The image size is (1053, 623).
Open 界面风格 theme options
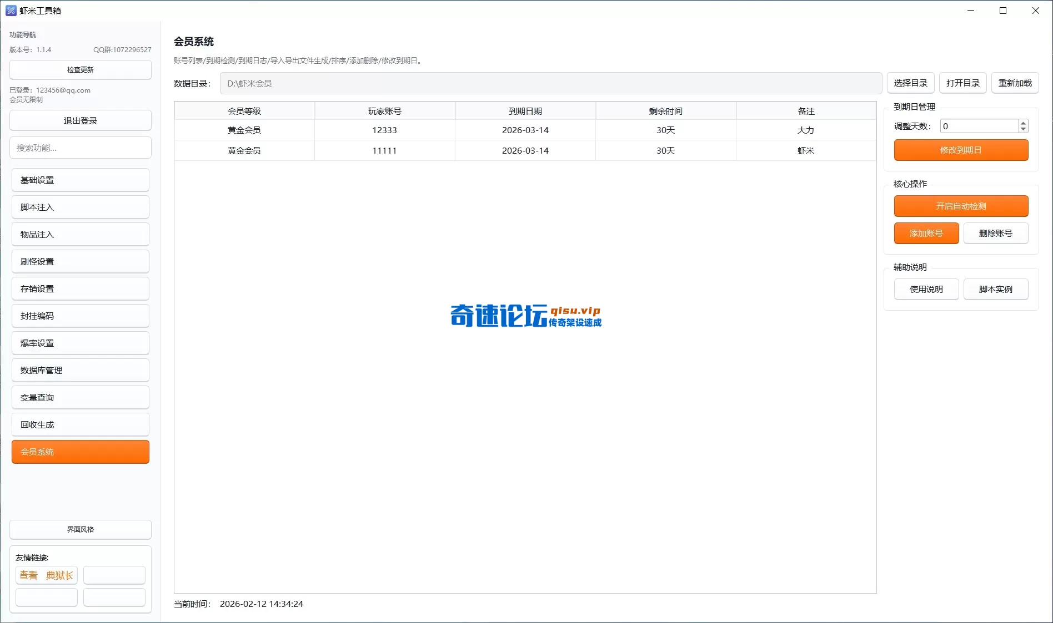point(81,529)
